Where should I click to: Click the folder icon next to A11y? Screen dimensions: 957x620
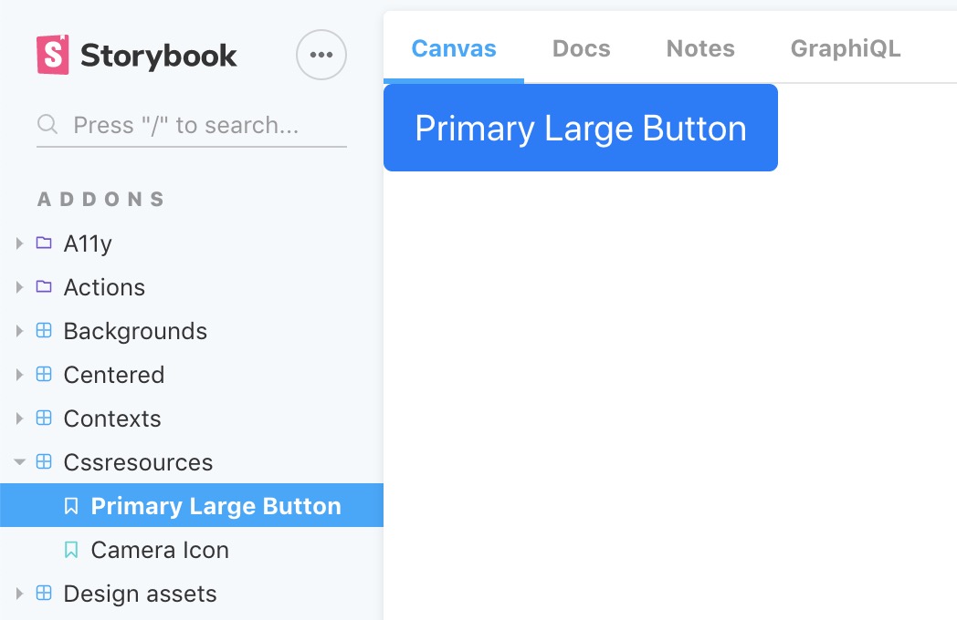[43, 243]
